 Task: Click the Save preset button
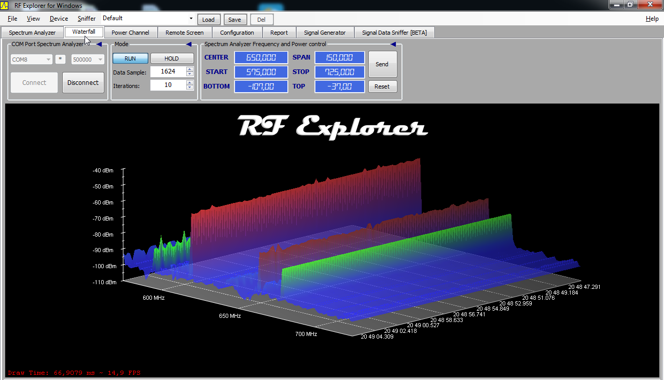234,20
